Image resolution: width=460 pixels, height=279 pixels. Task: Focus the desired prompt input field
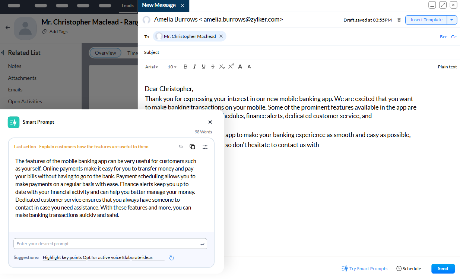[110, 244]
